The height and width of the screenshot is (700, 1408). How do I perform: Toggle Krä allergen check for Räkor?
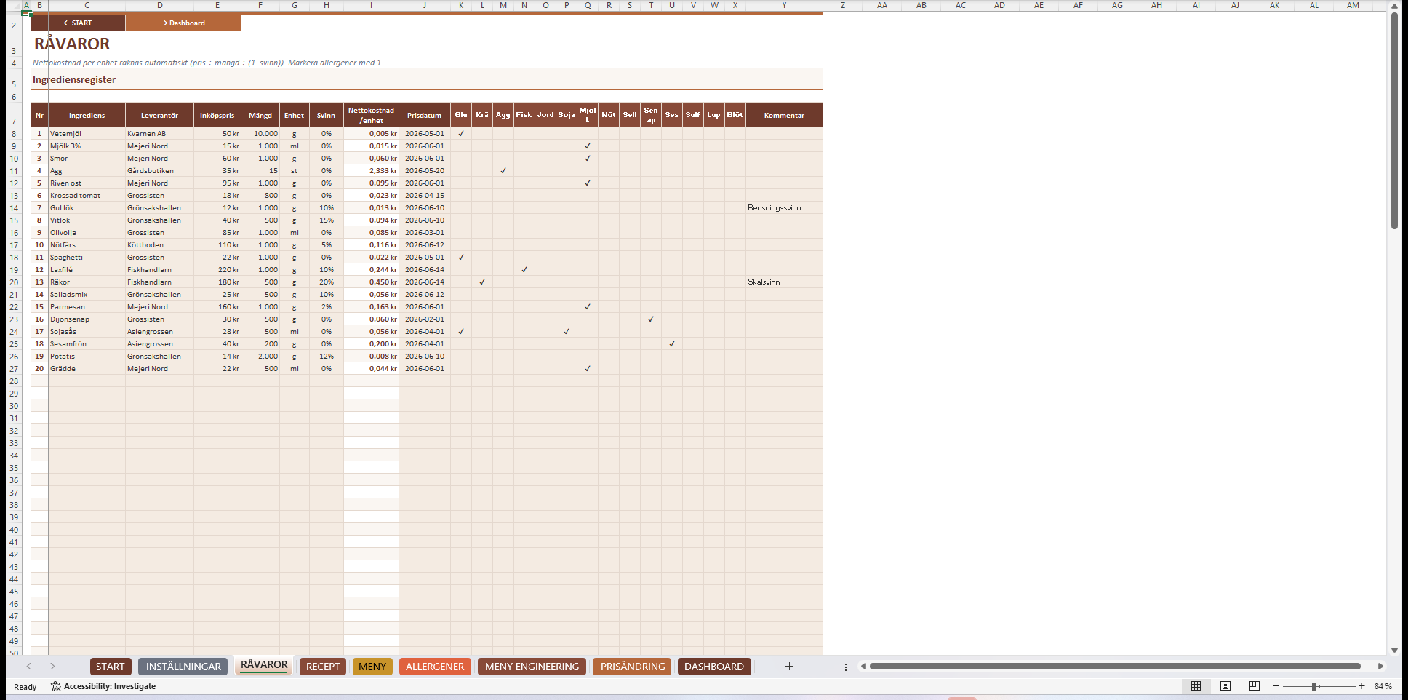click(x=482, y=282)
